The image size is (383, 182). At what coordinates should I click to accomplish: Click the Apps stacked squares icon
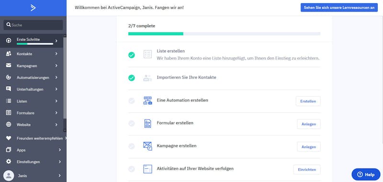(9, 150)
